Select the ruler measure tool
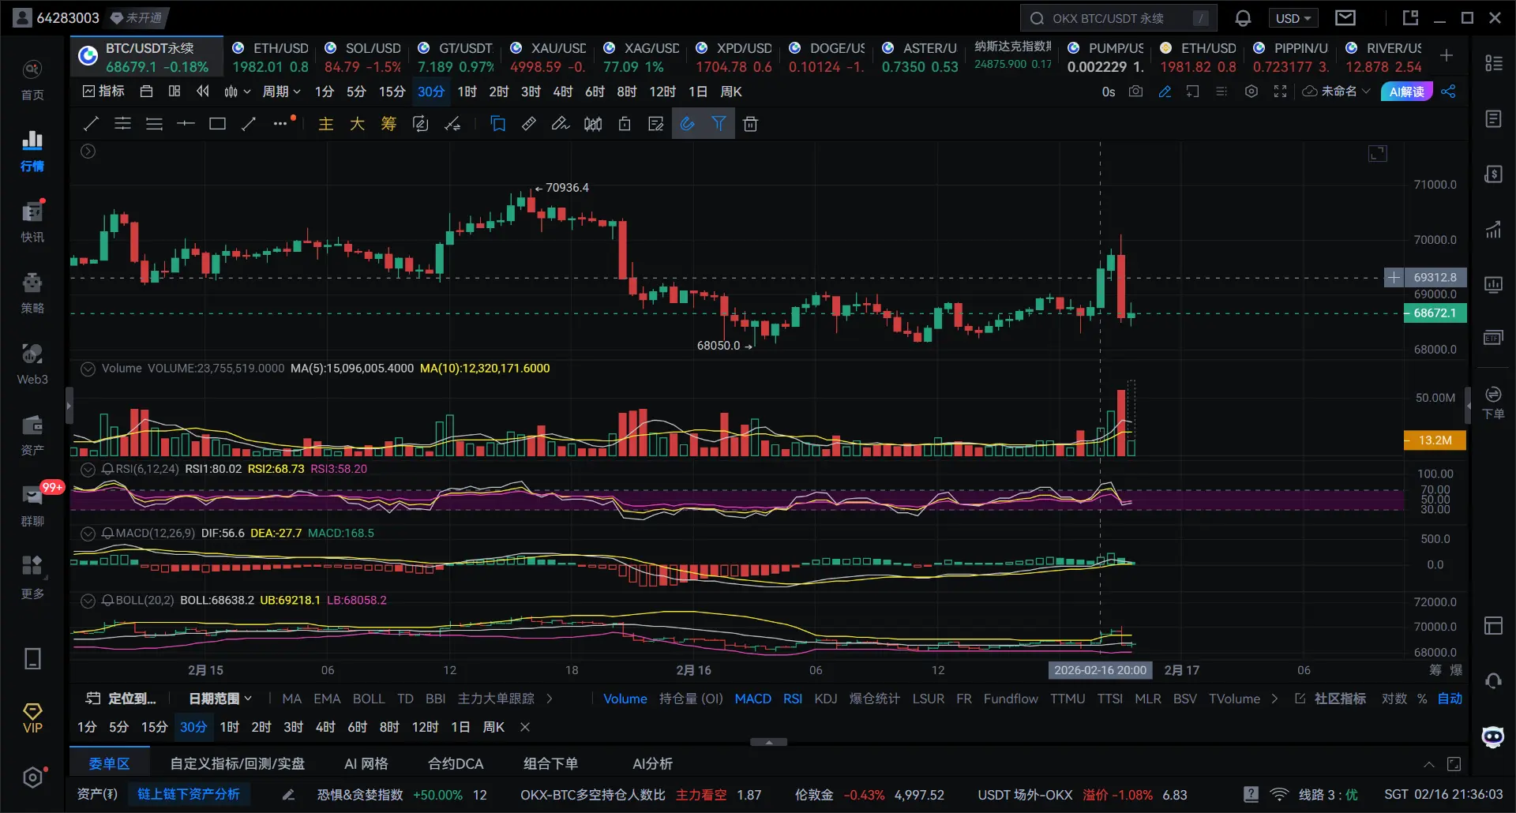The width and height of the screenshot is (1516, 813). [529, 123]
